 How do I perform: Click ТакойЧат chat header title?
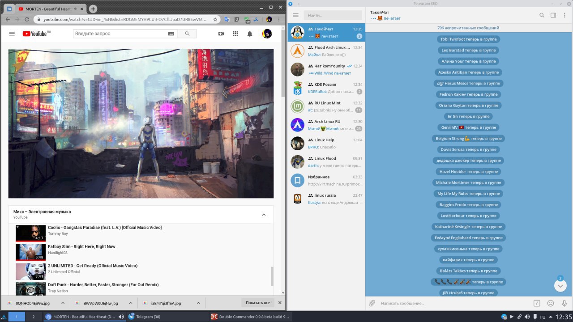(x=380, y=12)
